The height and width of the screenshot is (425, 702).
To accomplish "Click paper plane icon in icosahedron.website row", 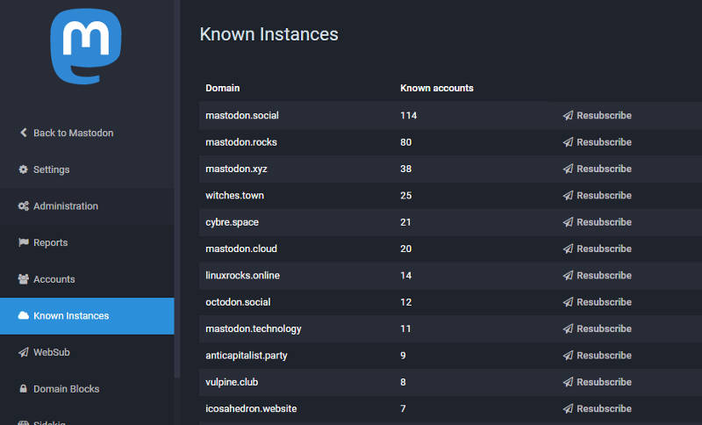I will tap(568, 408).
